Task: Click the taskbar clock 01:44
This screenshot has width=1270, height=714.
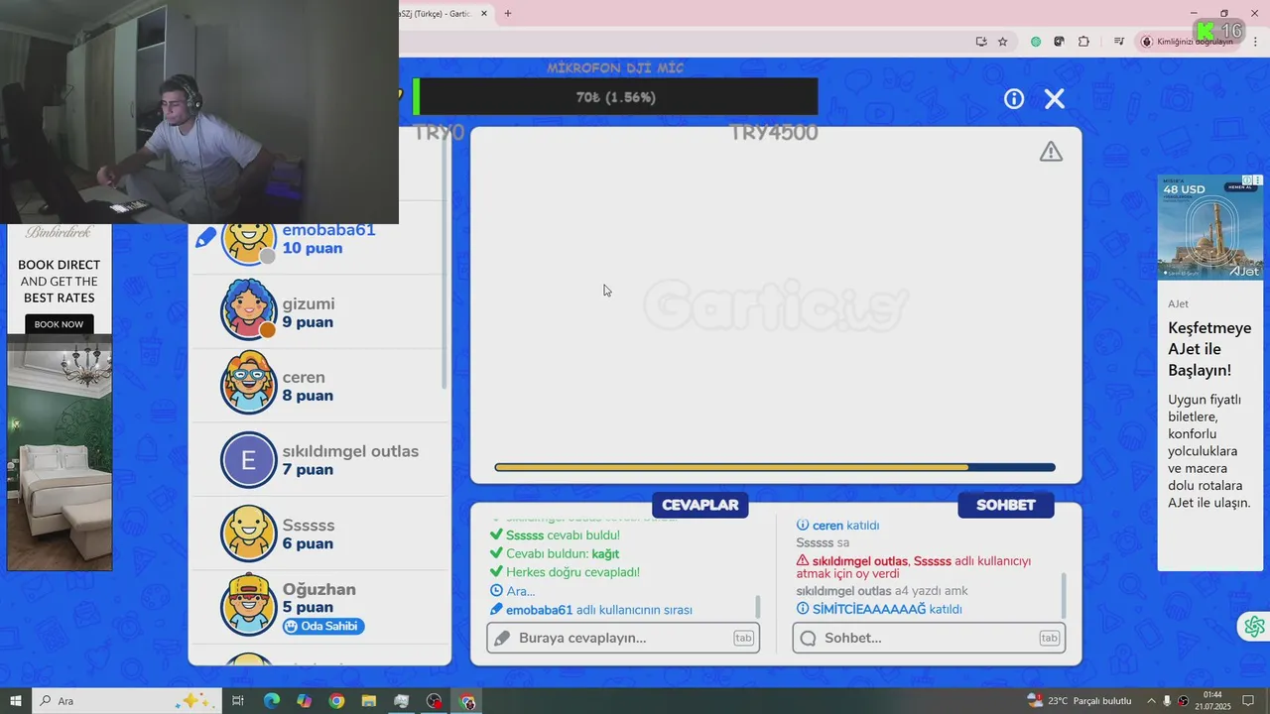Action: (x=1212, y=701)
